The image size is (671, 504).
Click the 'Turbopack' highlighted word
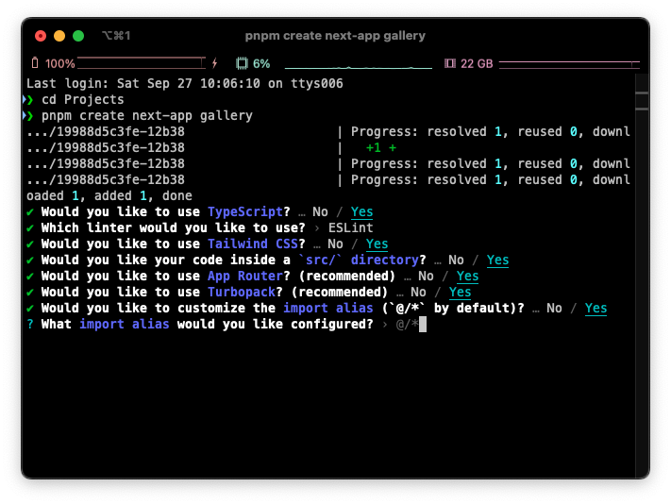[242, 293]
